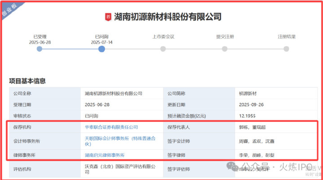Image resolution: width=323 pixels, height=180 pixels.
Task: Click the 签字律师 label cell
Action: 199,155
